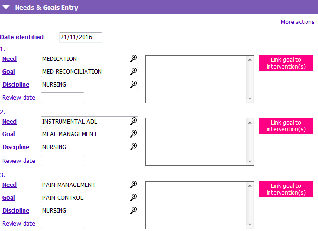
Task: Click lookup icon for MEDICATION need
Action: [134, 58]
